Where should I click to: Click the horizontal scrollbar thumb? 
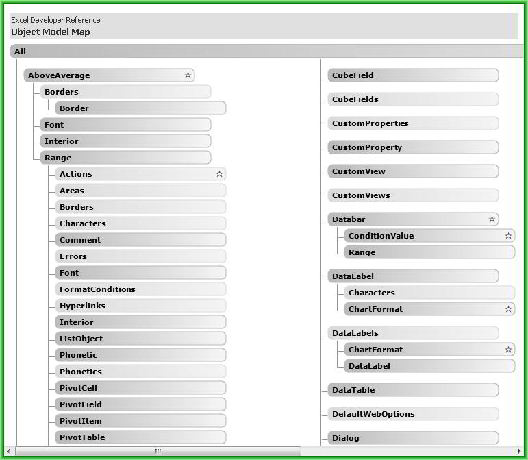point(158,451)
